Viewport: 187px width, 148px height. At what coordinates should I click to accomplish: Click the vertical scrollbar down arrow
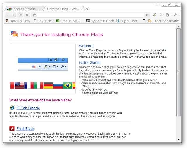pos(179,140)
